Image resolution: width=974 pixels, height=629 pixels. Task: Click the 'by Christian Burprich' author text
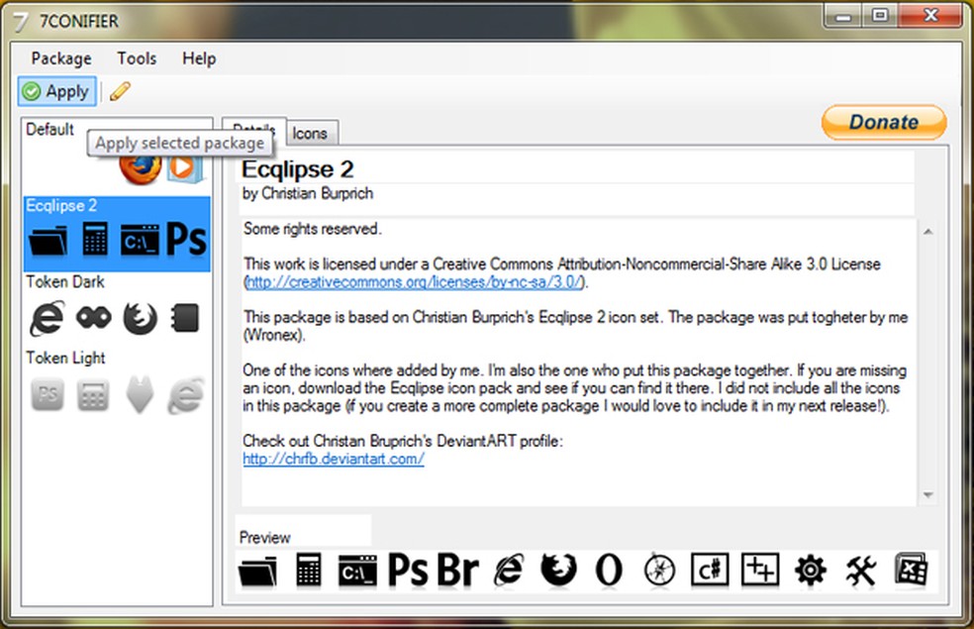pyautogui.click(x=308, y=193)
